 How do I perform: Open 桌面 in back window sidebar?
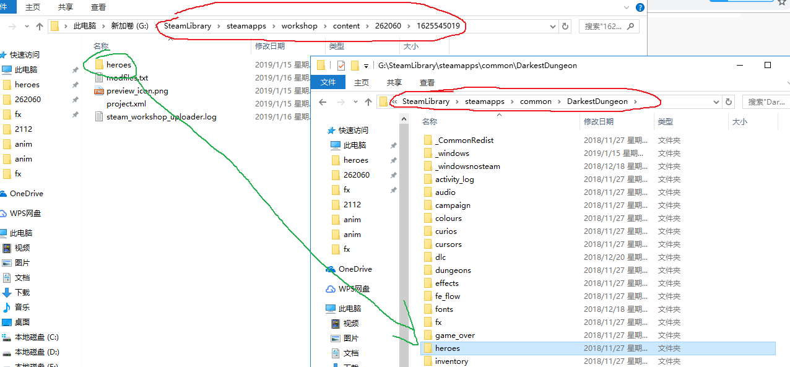point(22,322)
